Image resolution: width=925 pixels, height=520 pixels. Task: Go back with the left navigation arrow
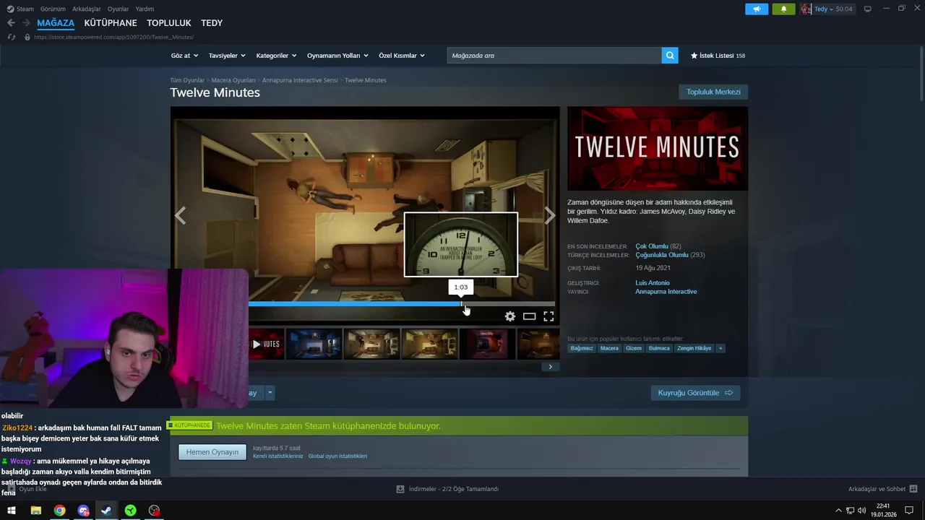[x=11, y=23]
